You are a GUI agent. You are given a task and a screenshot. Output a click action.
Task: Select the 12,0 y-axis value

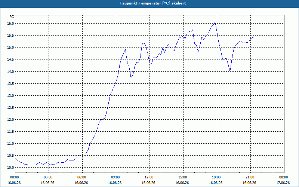coord(11,119)
